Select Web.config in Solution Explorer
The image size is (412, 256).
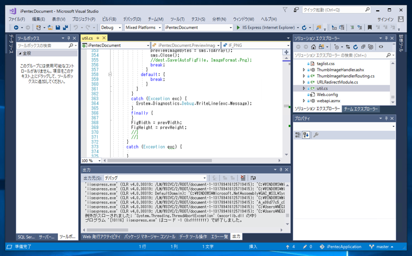click(x=327, y=94)
